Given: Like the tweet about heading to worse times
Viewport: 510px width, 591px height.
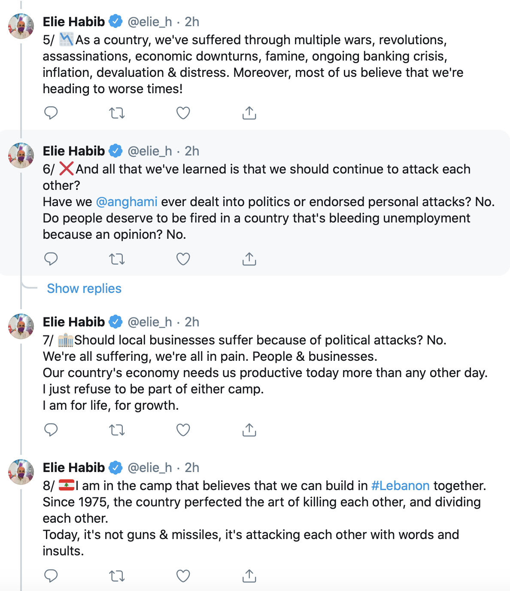Looking at the screenshot, I should pos(183,113).
